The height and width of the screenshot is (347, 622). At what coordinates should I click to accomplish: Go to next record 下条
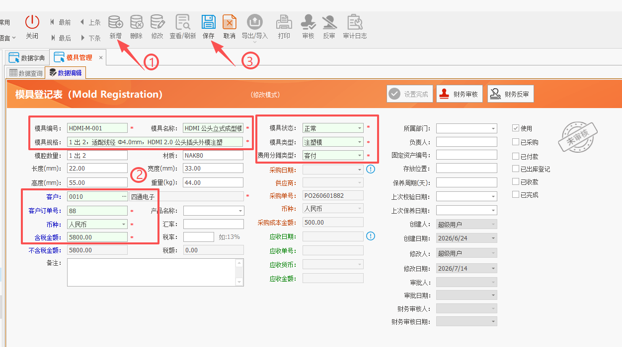point(90,38)
